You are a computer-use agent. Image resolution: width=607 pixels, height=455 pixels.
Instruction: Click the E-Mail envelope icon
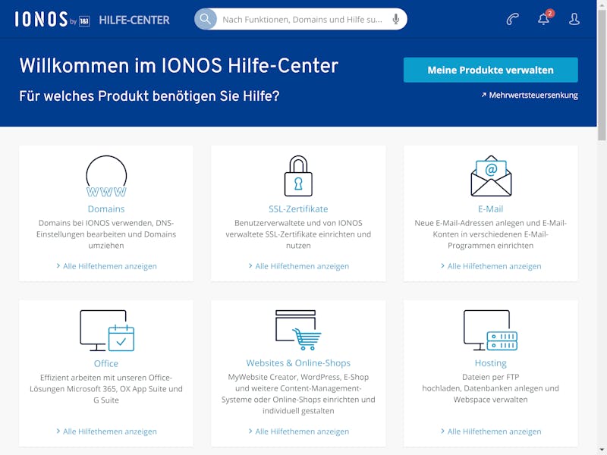[491, 176]
